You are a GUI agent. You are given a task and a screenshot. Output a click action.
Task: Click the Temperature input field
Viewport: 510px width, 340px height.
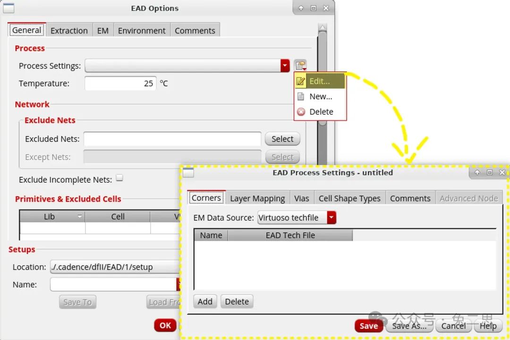(120, 84)
